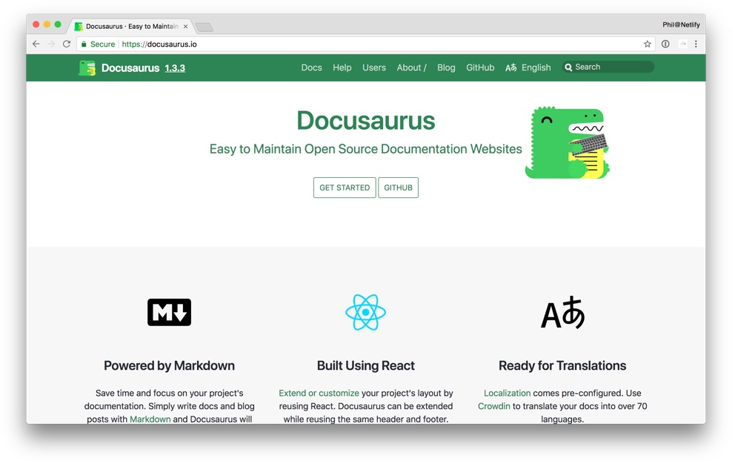Click the Aあ language icon in navbar
732x464 pixels.
pyautogui.click(x=510, y=67)
